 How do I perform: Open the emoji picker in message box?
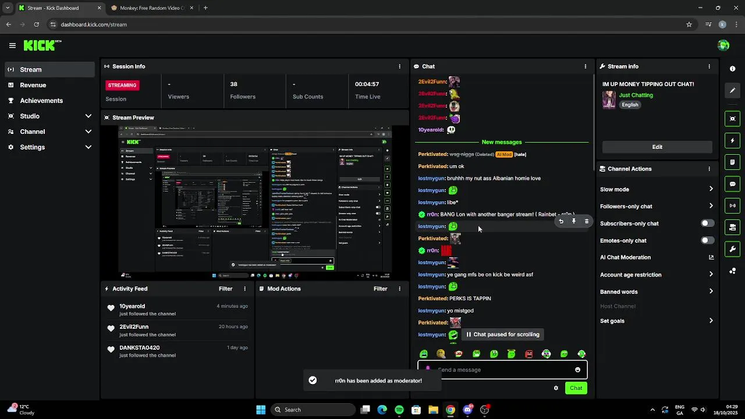[x=577, y=370]
